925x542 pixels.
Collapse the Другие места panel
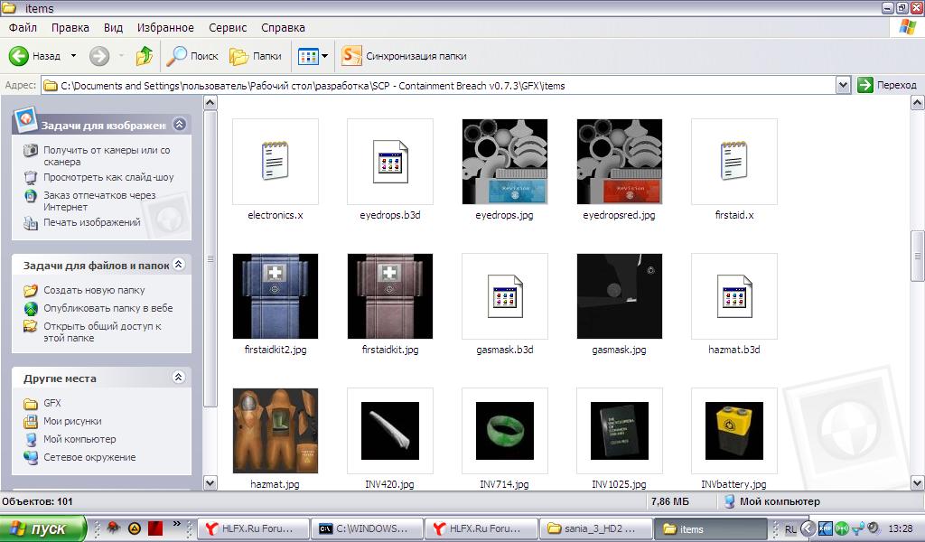[x=179, y=378]
